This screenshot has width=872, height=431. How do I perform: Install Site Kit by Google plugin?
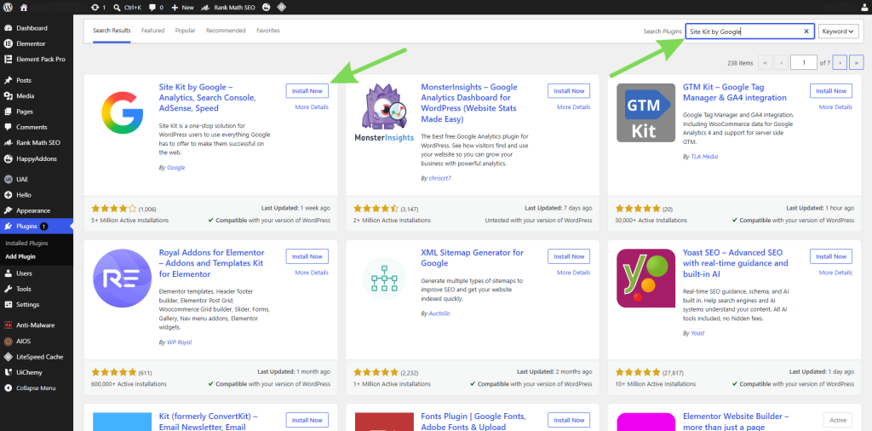click(307, 90)
